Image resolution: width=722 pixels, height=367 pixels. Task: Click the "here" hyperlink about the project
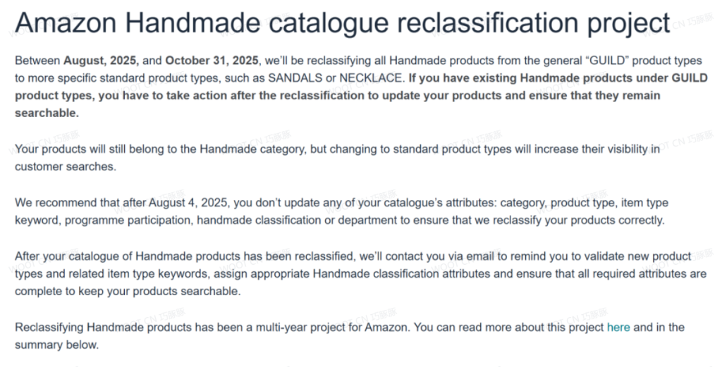618,328
